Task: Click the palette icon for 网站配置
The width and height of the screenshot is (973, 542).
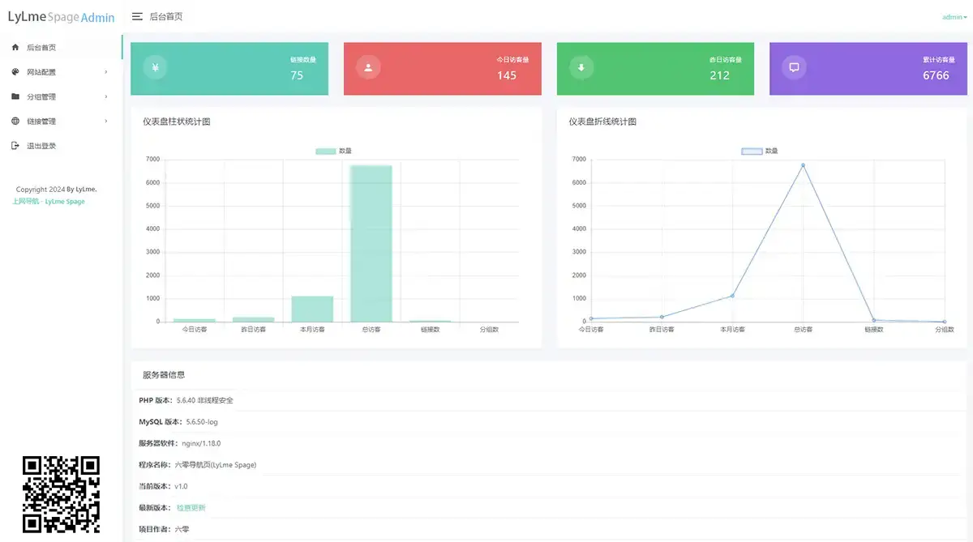Action: click(x=15, y=72)
